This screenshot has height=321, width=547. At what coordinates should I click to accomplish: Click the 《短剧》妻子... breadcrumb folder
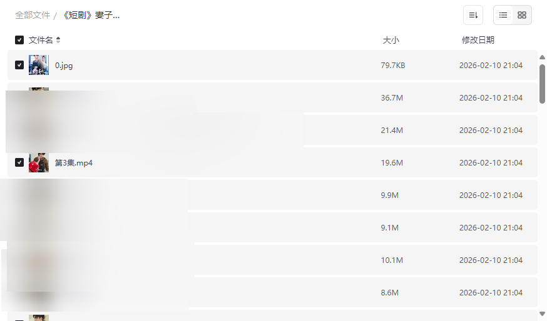tap(90, 15)
